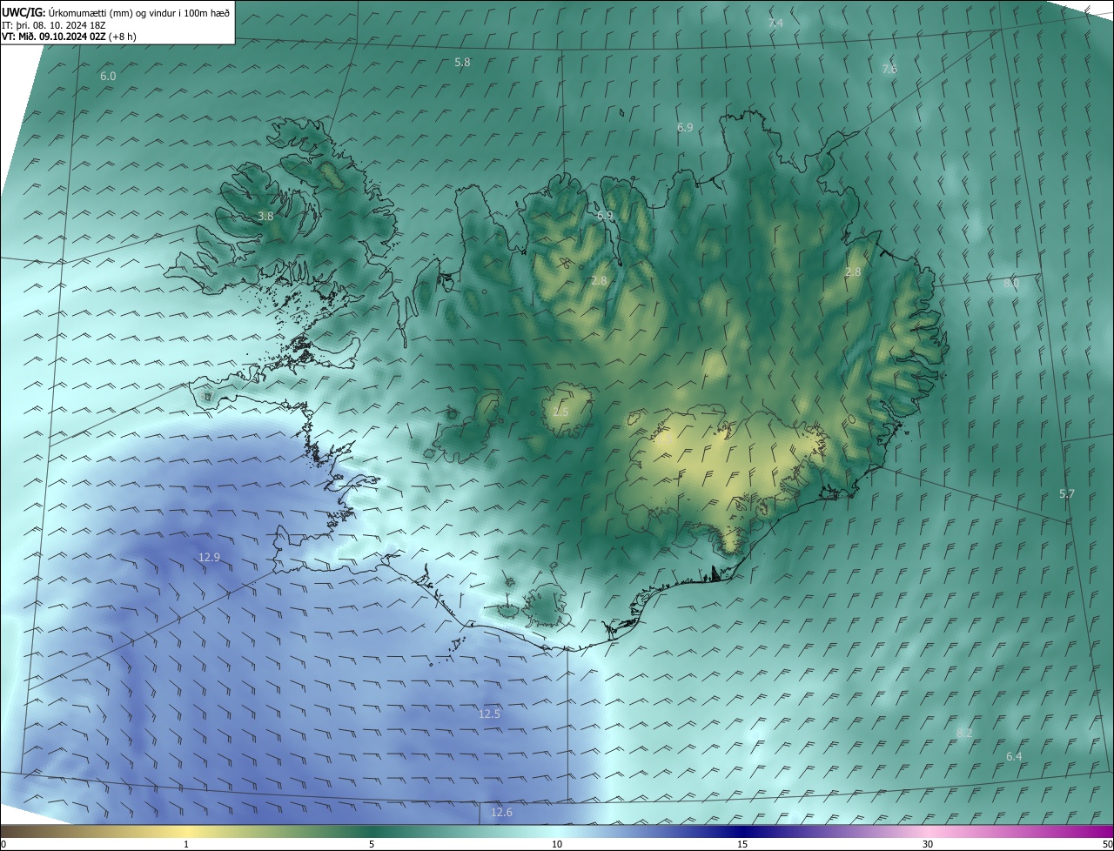Viewport: 1114px width, 851px height.
Task: Click the 7.4 value label on the map
Action: [775, 23]
